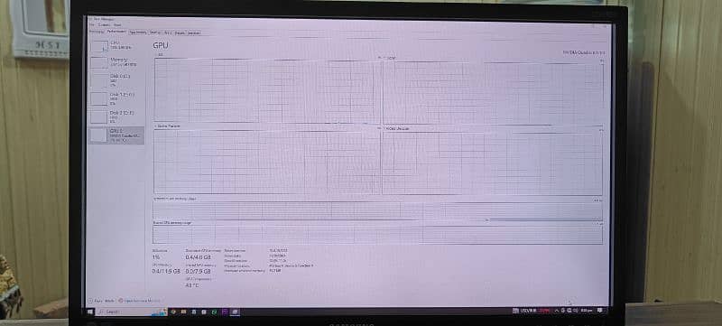
Task: Open Resource Monitor link
Action: coord(140,300)
